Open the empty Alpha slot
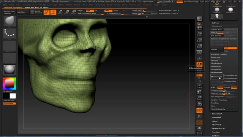This screenshot has height=137, width=243. click(x=9, y=46)
